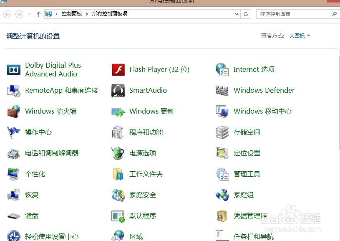Open Windows Defender
Screen dimensions: 340x241
pyautogui.click(x=264, y=90)
